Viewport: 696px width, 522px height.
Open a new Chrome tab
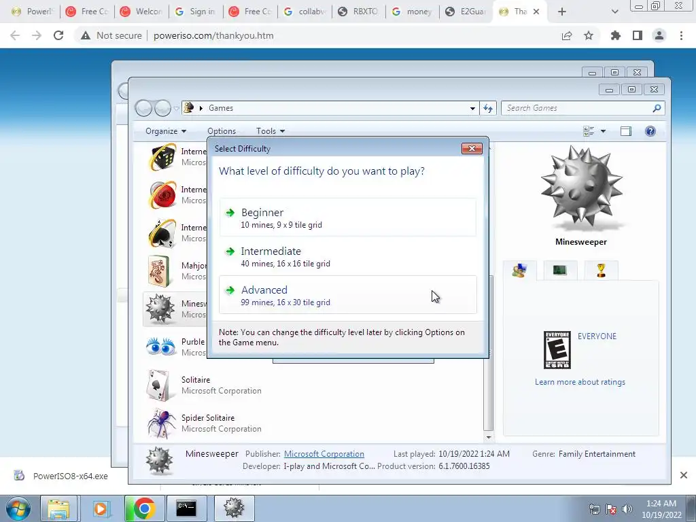tap(562, 12)
